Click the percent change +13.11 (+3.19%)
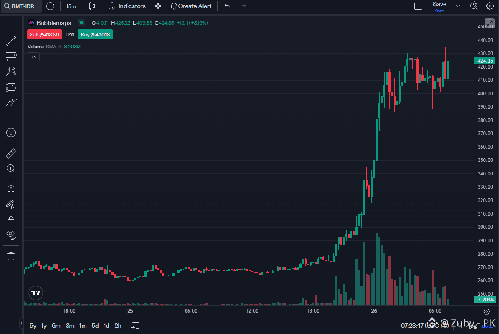This screenshot has height=334, width=499. click(x=192, y=23)
